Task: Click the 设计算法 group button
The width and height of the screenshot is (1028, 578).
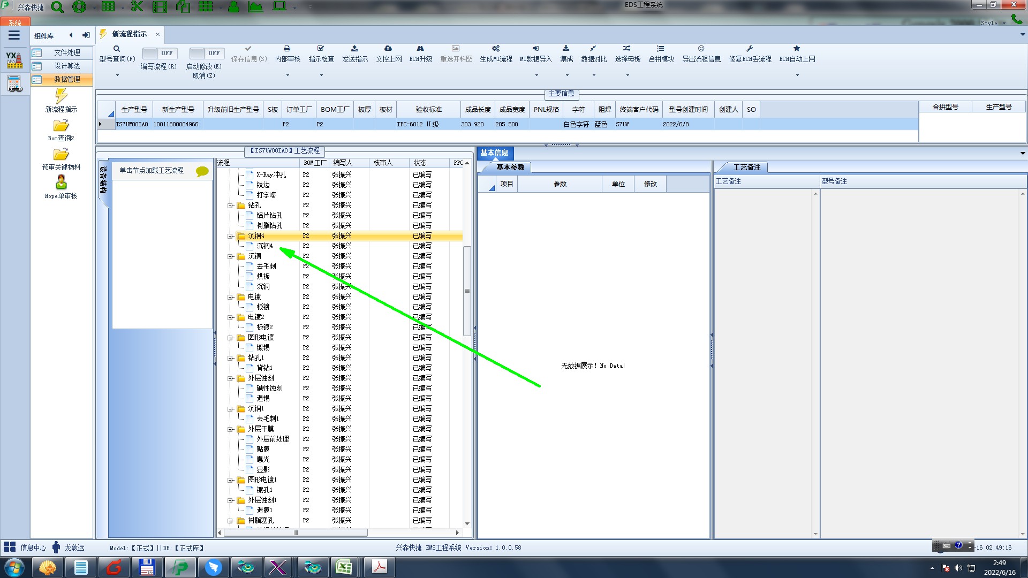Action: point(62,66)
